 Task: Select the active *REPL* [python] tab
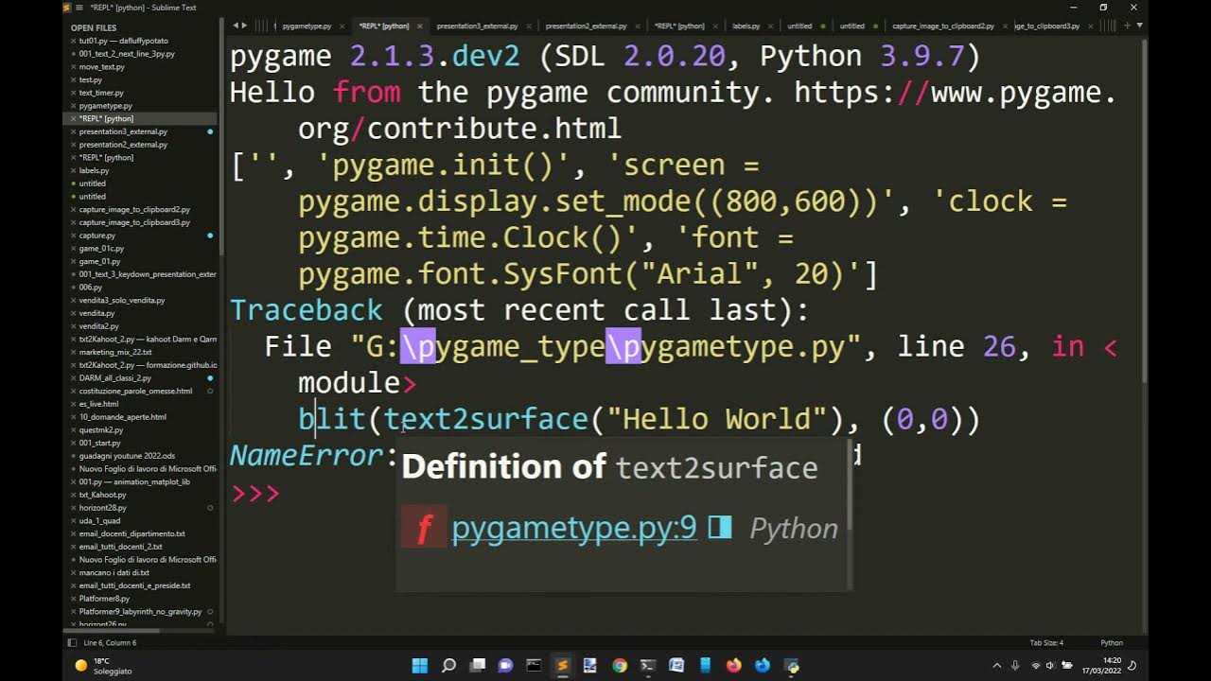pyautogui.click(x=384, y=26)
